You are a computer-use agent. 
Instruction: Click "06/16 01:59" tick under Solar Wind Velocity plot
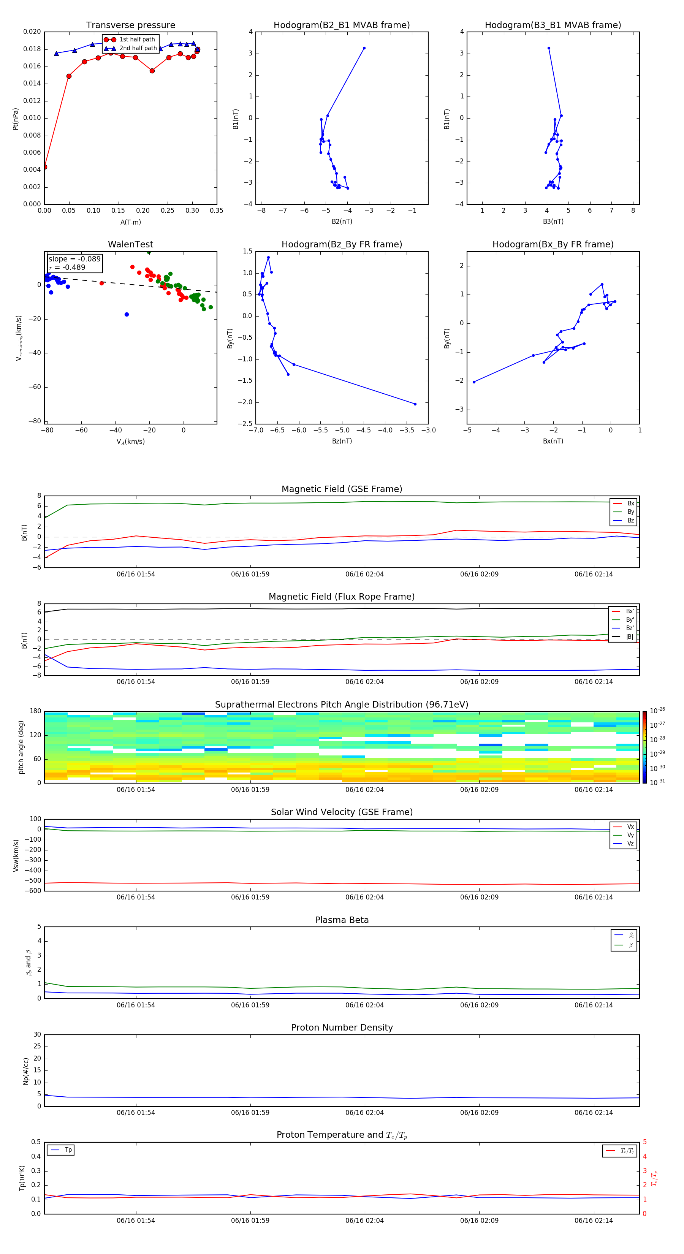[250, 897]
